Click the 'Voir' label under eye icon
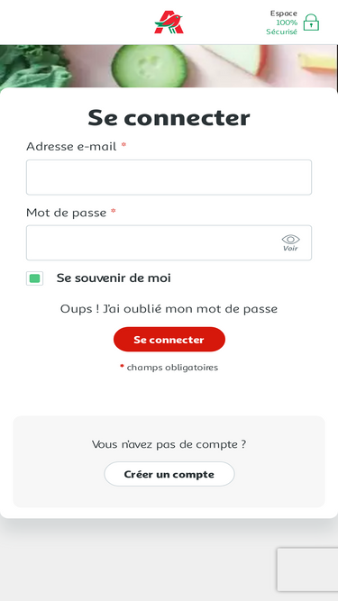Image resolution: width=338 pixels, height=601 pixels. click(290, 249)
